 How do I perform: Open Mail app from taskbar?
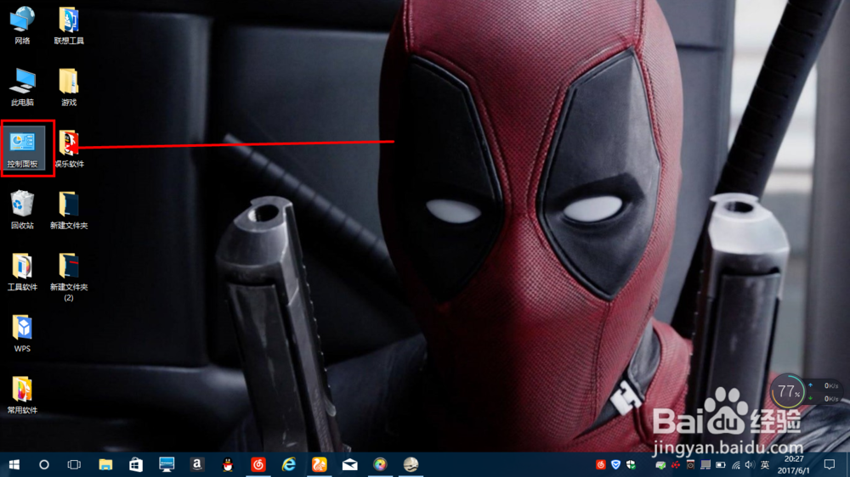(x=349, y=464)
